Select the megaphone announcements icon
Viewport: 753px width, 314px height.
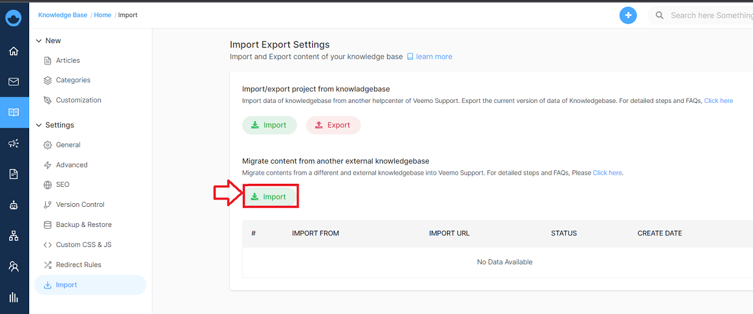click(x=14, y=144)
